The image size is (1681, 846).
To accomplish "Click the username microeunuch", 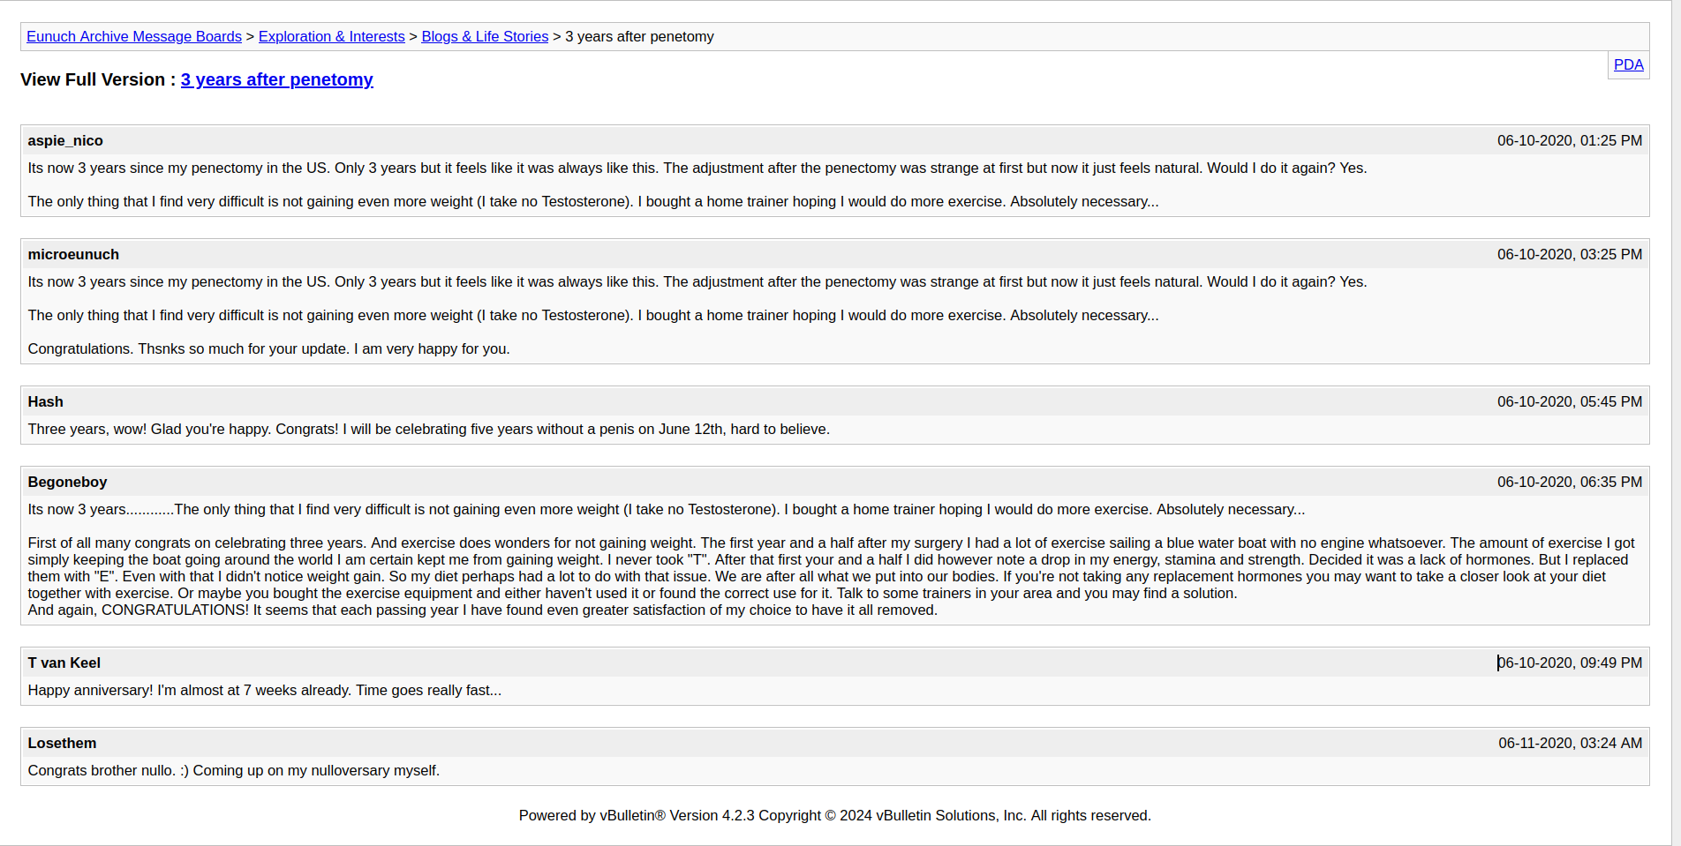I will coord(73,254).
